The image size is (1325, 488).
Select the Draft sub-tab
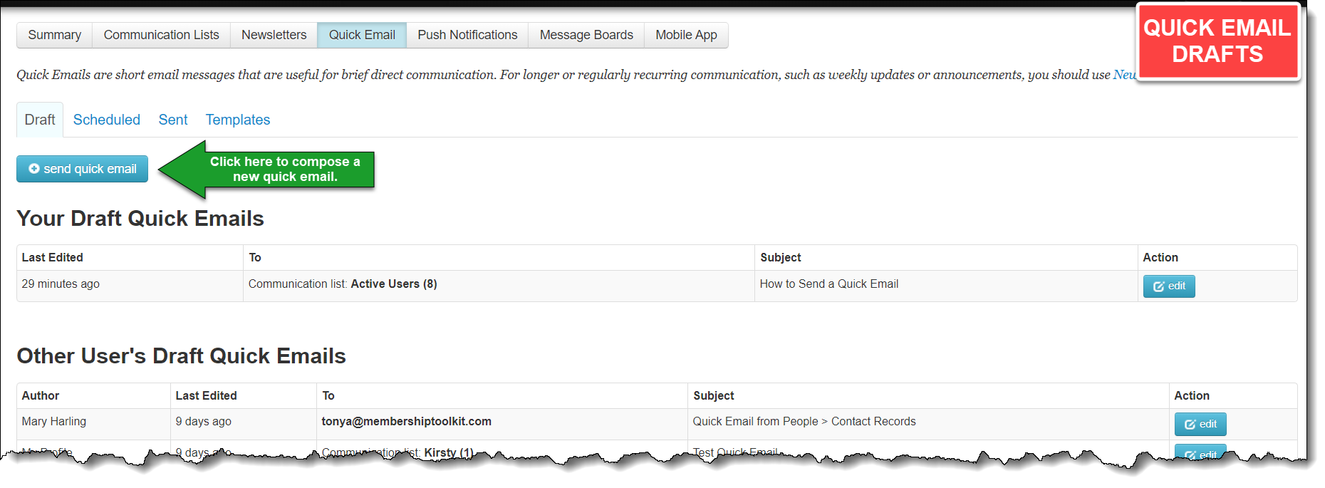40,120
